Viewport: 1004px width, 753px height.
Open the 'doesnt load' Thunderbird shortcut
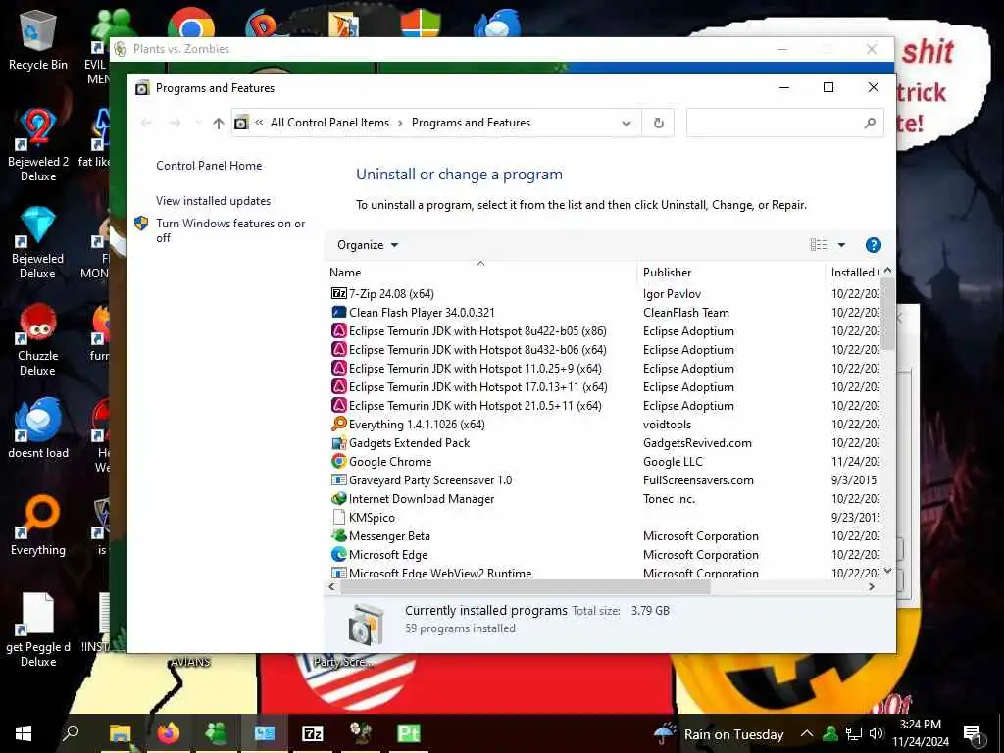tap(38, 427)
